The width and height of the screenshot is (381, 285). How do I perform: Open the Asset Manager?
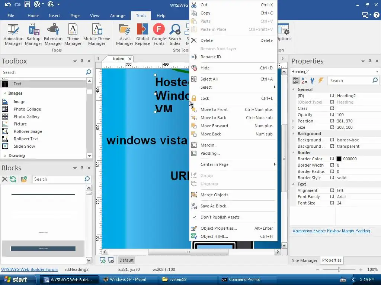coord(125,34)
